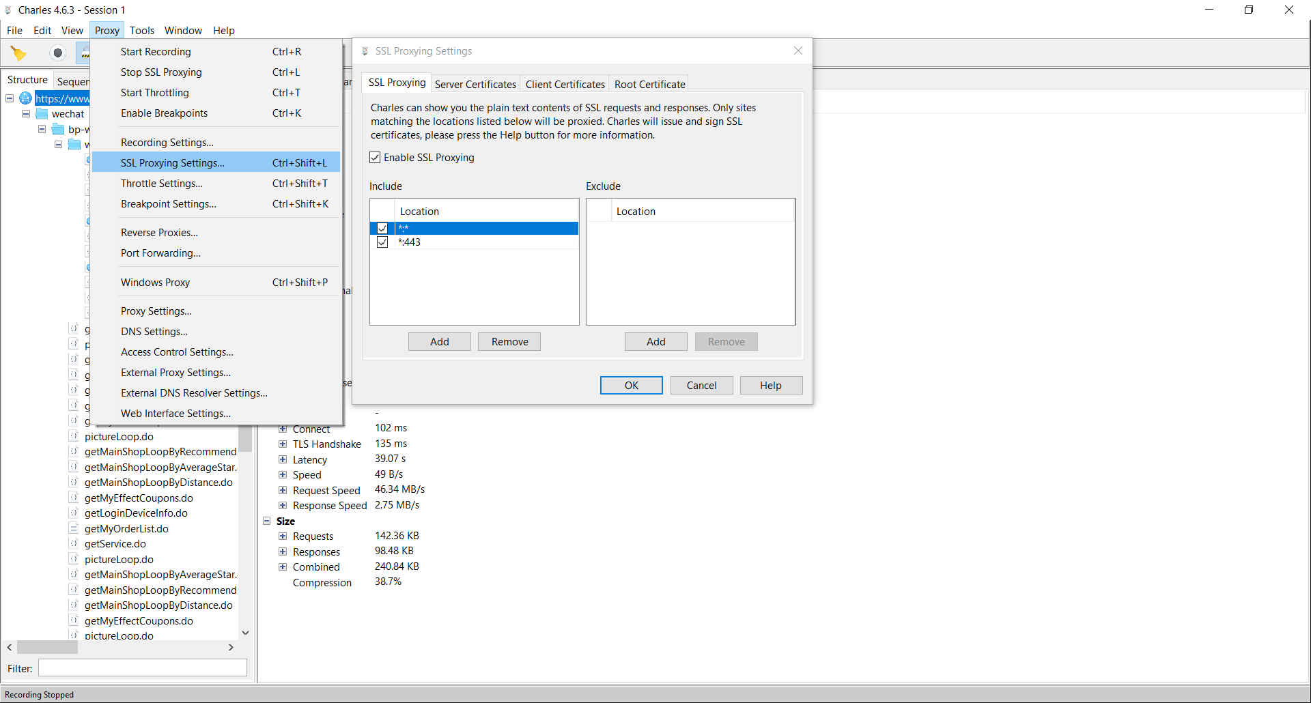The width and height of the screenshot is (1311, 703).
Task: Click the broom icon to clear the session
Action: click(x=18, y=53)
